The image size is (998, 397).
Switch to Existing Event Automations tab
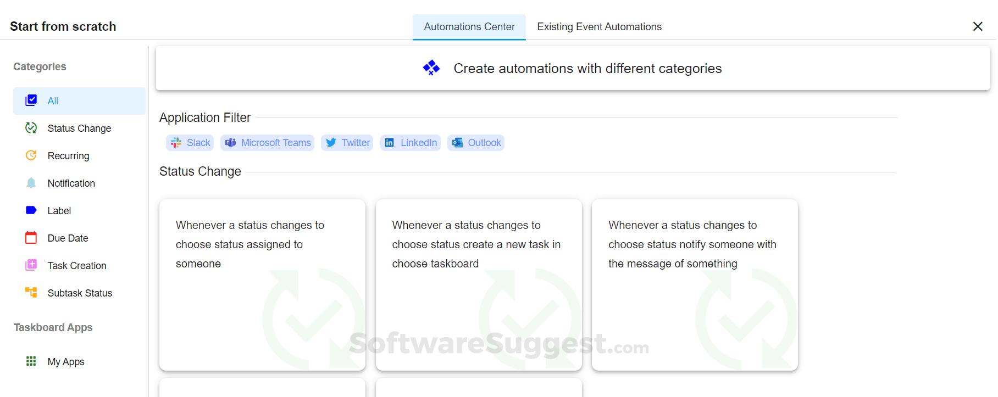click(599, 27)
